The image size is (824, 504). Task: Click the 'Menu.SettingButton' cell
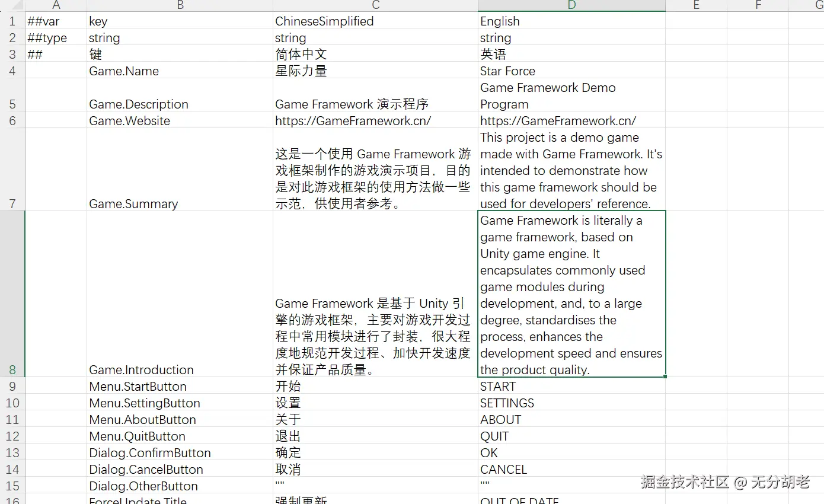(x=180, y=403)
